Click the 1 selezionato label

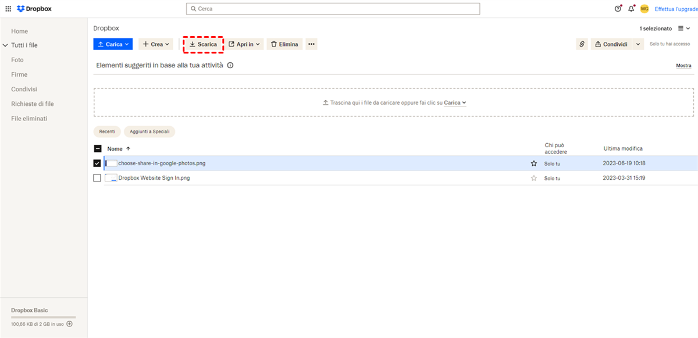[x=656, y=29]
